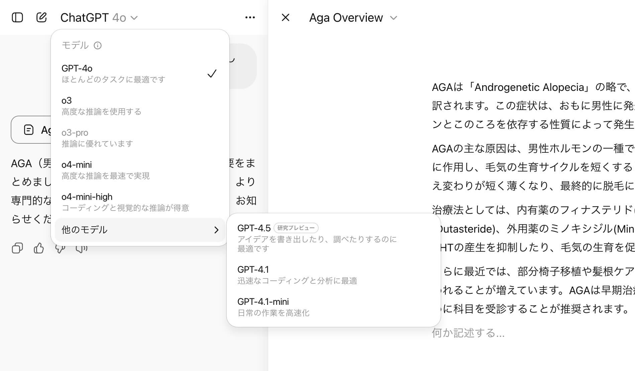Click the 何か記述する... input placeholder
Viewport: 635px width, 371px height.
coord(468,333)
